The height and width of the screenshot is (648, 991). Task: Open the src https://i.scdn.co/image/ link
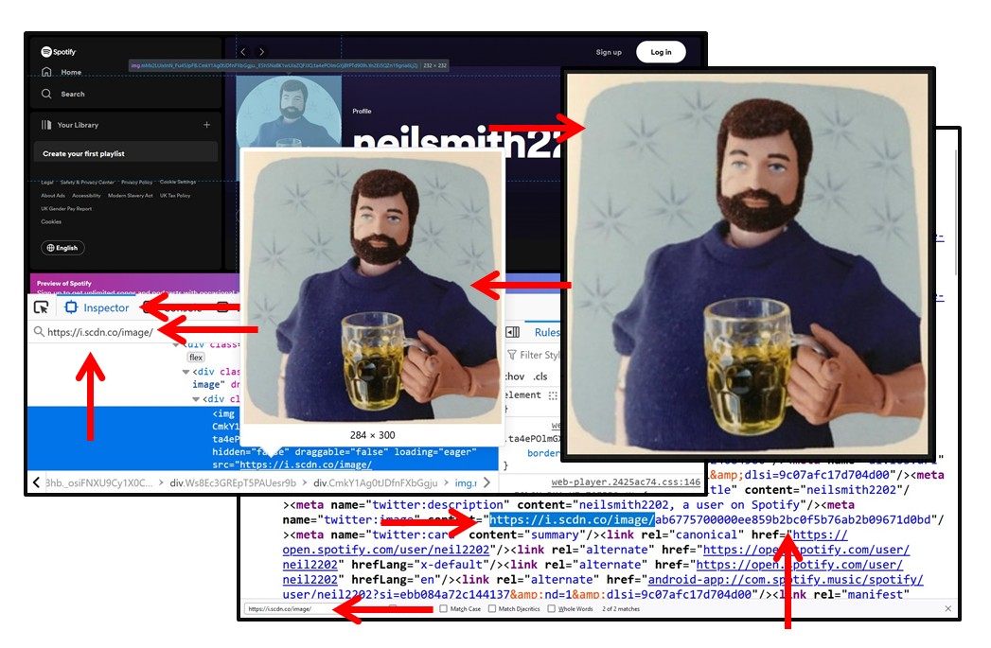coord(306,464)
